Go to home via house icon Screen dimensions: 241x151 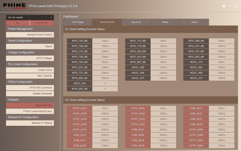click(224, 6)
